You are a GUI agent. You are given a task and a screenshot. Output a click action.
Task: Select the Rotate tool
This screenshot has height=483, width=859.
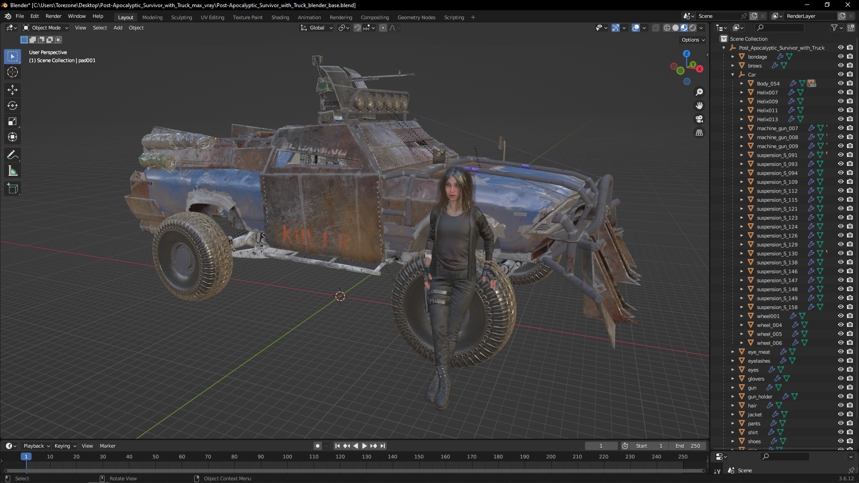coord(13,106)
